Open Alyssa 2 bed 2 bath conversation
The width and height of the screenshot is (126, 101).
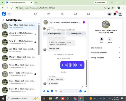click(19, 34)
